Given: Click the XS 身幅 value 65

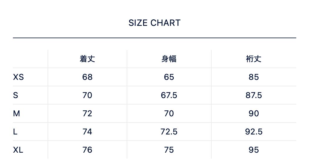Looking at the screenshot, I should [169, 77].
